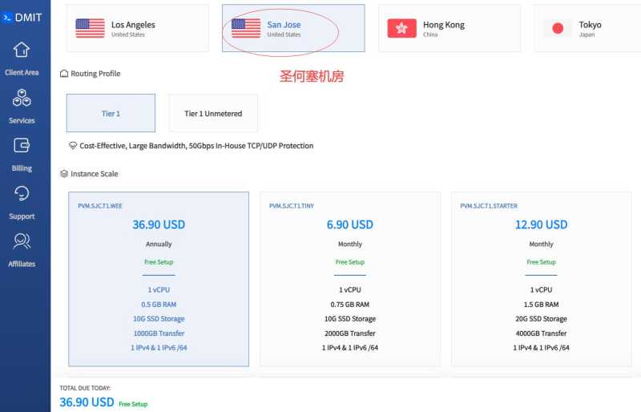
Task: Click 1.5 GB RAM spec
Action: (542, 305)
